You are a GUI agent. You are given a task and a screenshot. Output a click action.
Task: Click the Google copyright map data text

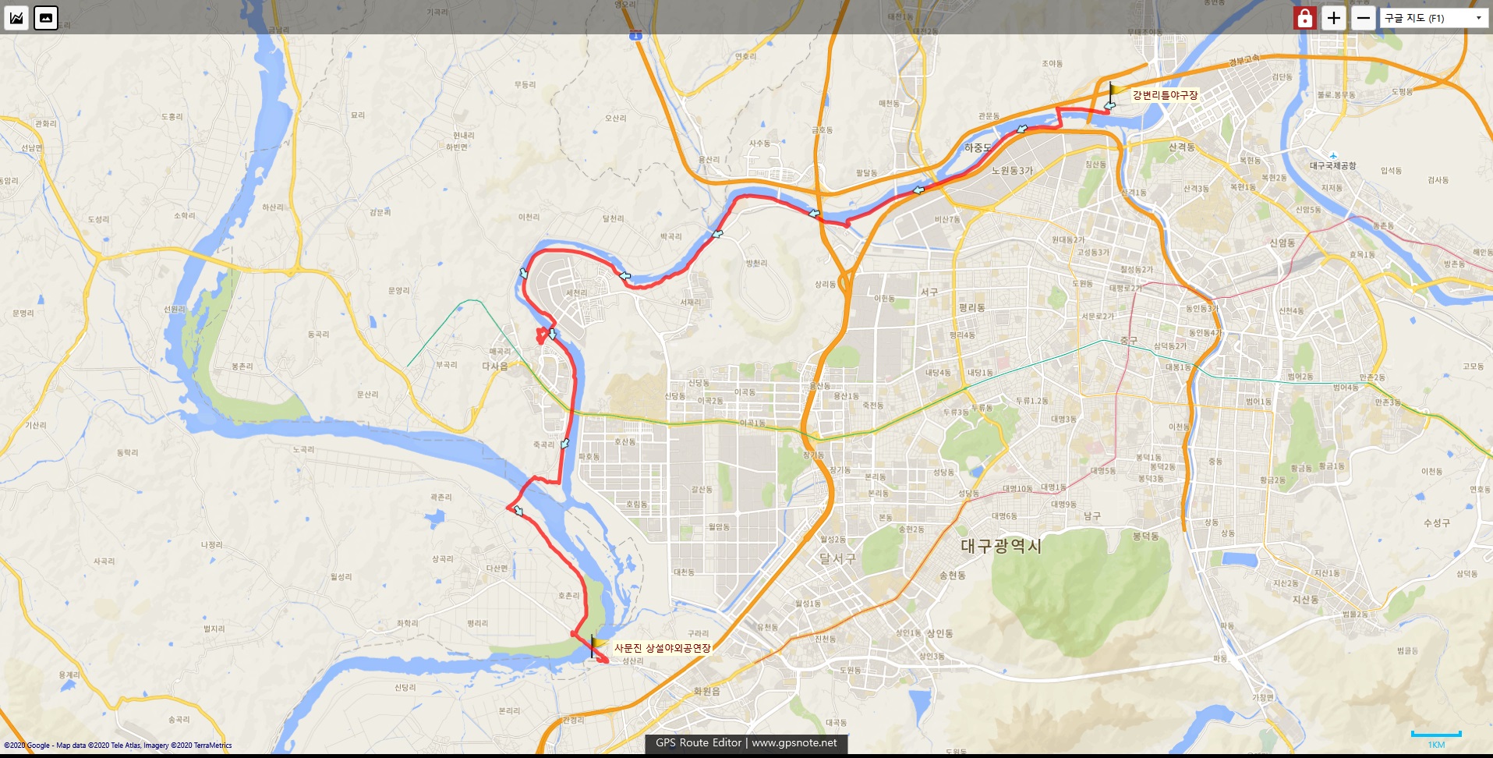[118, 746]
